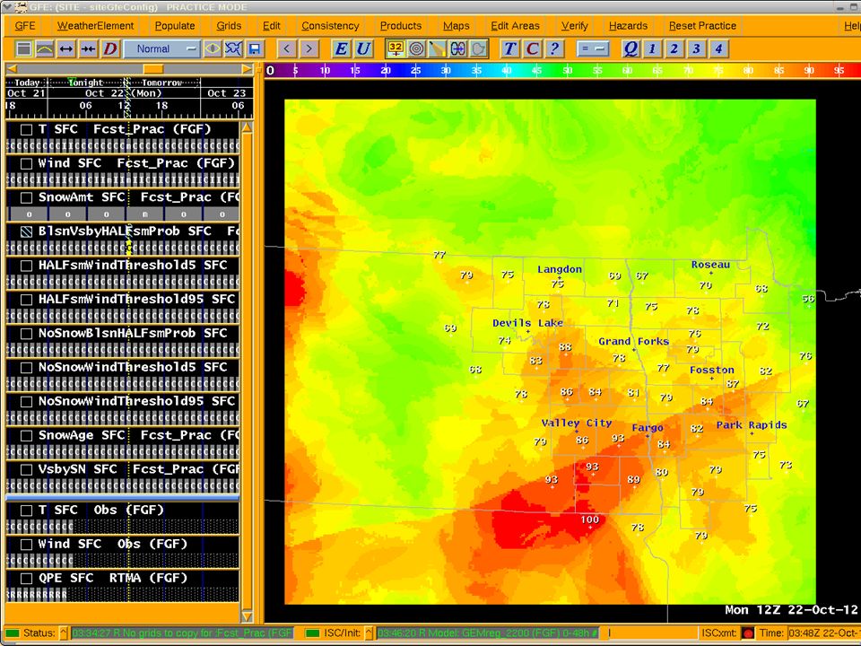The height and width of the screenshot is (646, 861).
Task: Open the GFE menu
Action: (x=25, y=26)
